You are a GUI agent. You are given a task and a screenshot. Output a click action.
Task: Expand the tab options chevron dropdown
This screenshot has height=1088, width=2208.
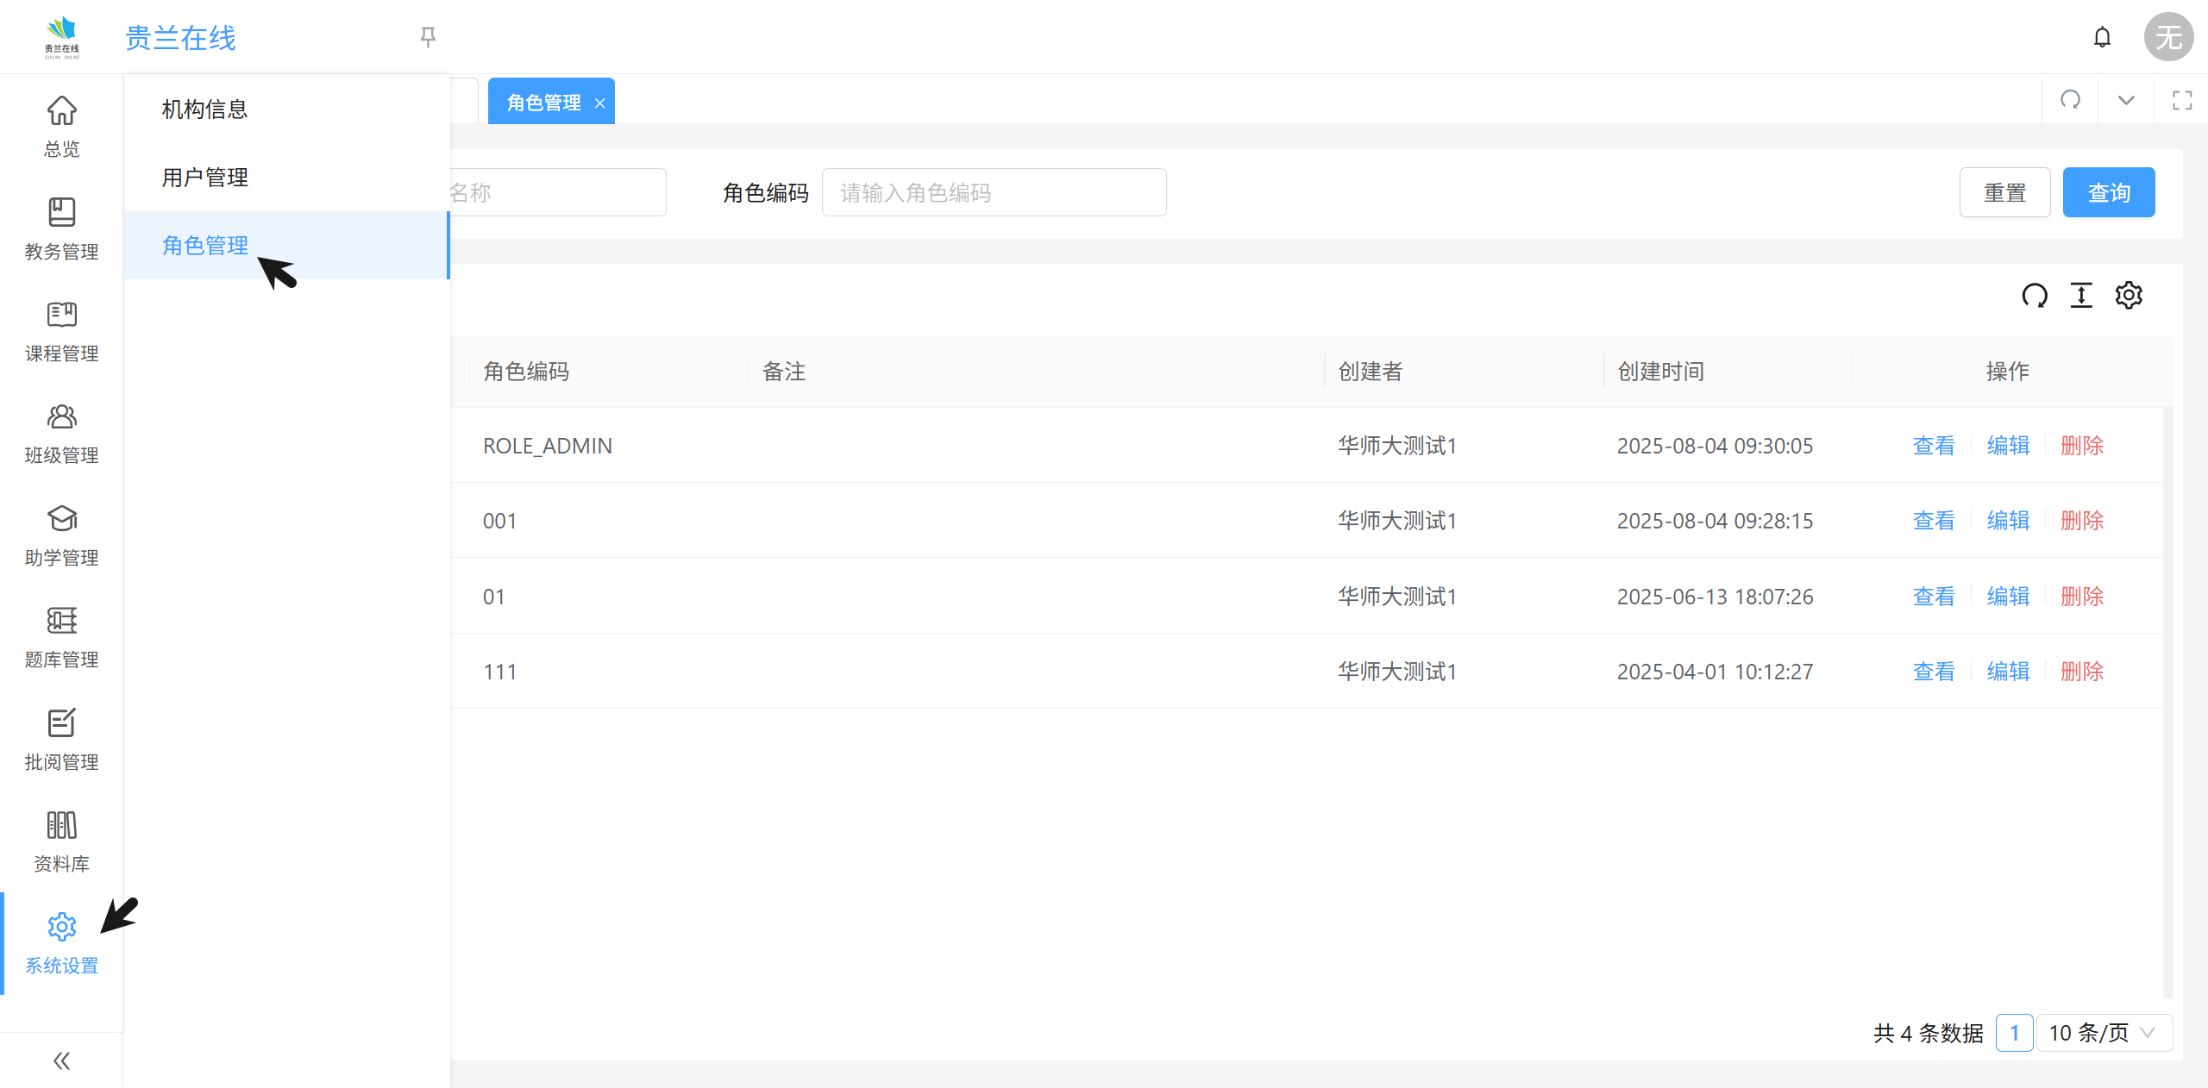point(2126,100)
